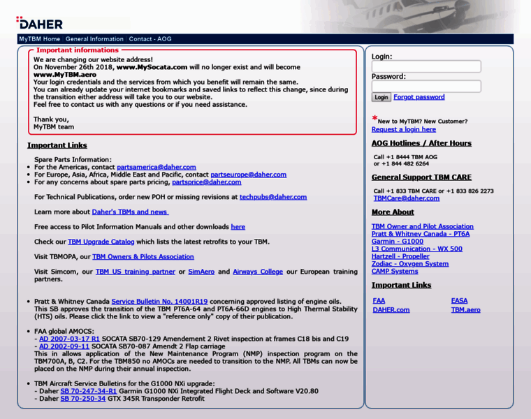Email TBMCare@daher.com link
531x419 pixels.
point(407,198)
